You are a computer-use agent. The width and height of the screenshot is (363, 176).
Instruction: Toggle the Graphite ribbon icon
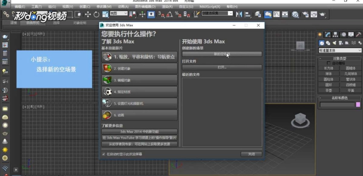(x=268, y=14)
